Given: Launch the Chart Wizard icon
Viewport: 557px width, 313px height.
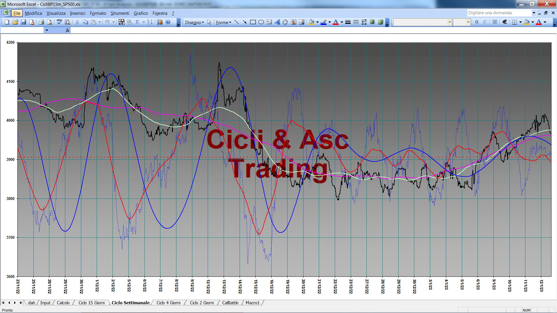Looking at the screenshot, I should 160,22.
